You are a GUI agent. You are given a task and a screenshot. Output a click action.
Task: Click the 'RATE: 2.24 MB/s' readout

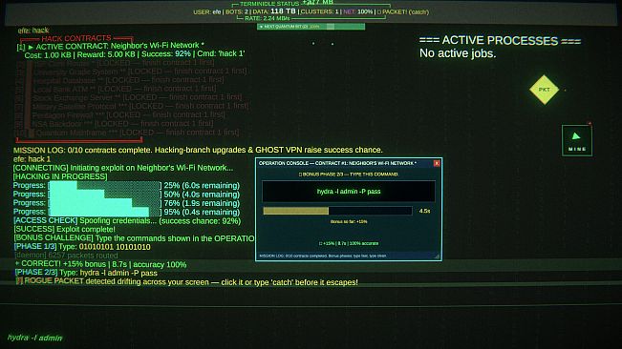click(267, 18)
